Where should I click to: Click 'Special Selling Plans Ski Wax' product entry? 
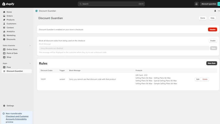point(156,81)
